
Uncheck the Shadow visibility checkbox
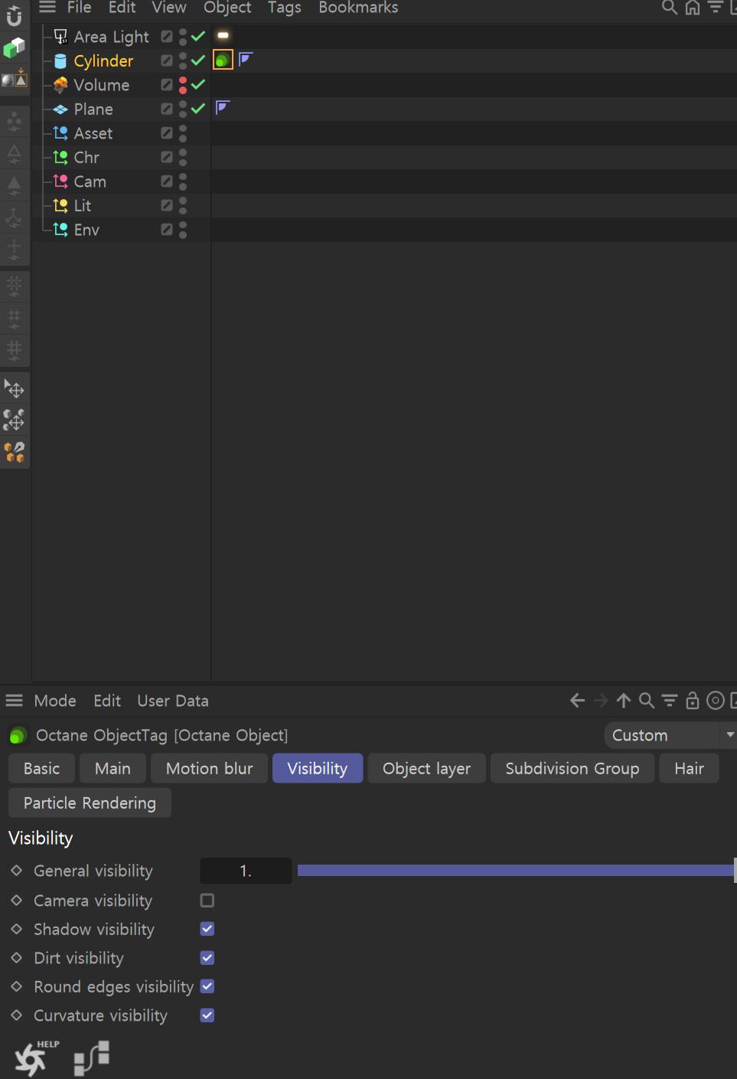(207, 929)
